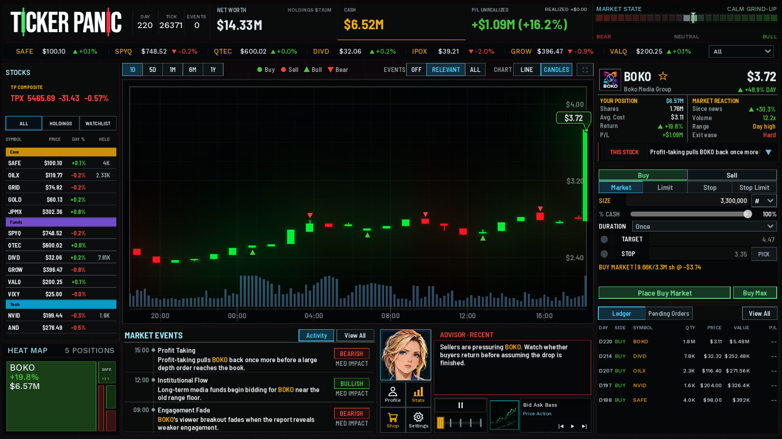
Task: Open the Pending Orders tab
Action: click(x=669, y=313)
